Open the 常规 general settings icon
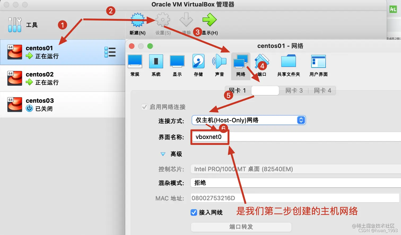This screenshot has height=235, width=401. (x=135, y=62)
